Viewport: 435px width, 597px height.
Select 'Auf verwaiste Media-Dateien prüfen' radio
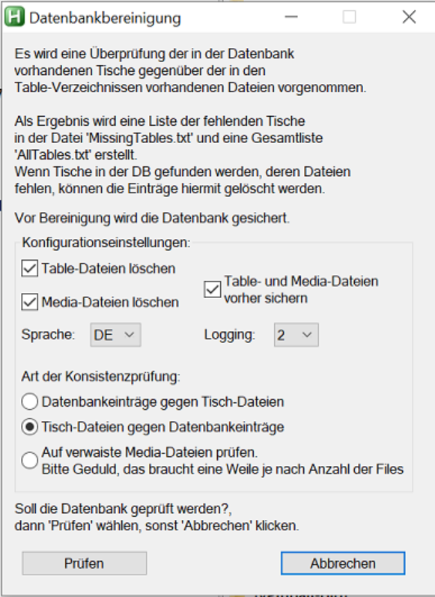pos(30,461)
